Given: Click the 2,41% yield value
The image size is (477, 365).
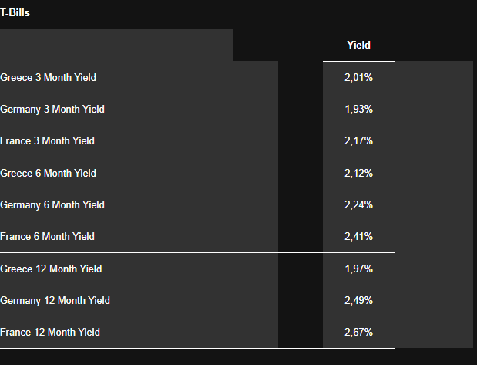Looking at the screenshot, I should tap(358, 236).
